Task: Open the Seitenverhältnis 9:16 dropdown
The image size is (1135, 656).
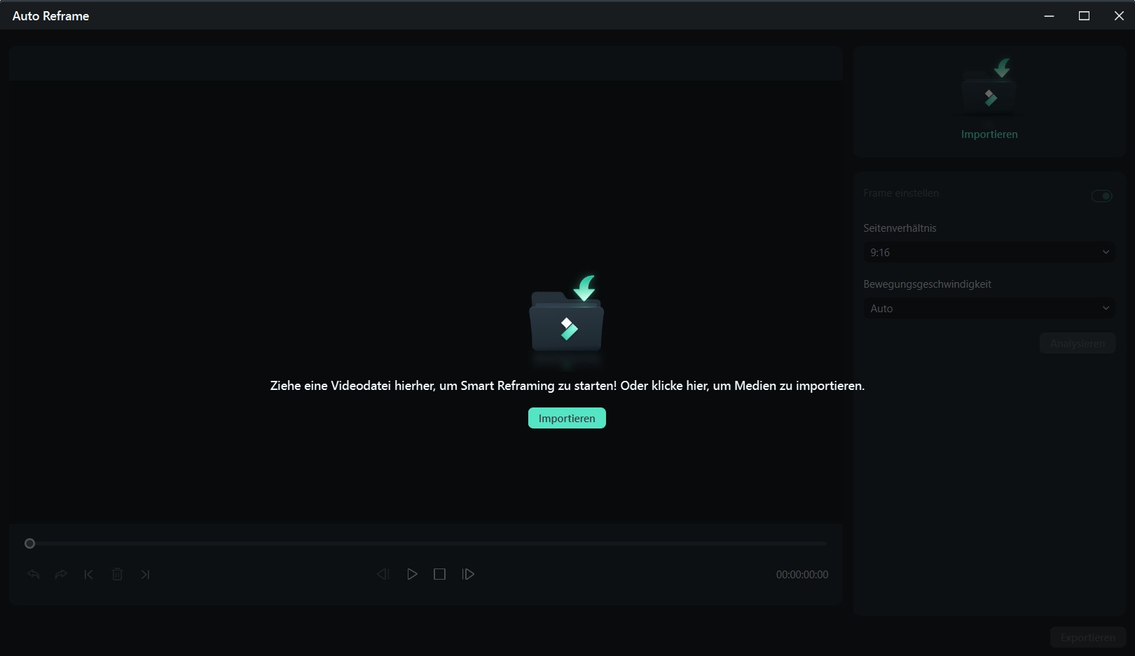Action: (x=989, y=252)
